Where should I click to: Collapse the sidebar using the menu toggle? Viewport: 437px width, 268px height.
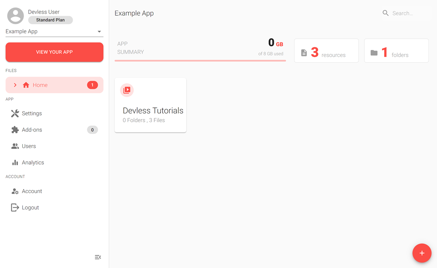(x=98, y=257)
